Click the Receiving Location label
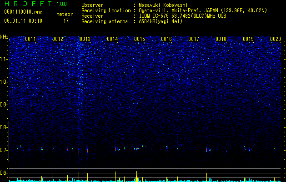The height and width of the screenshot is (182, 286). click(x=106, y=10)
